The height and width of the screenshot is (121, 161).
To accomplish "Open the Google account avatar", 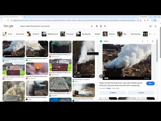I will [x=155, y=26].
